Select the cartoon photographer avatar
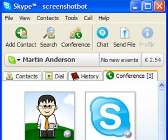The width and height of the screenshot is (168, 140). click(50, 116)
